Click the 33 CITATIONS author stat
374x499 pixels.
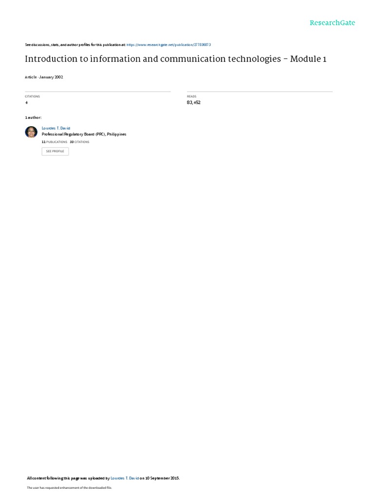pyautogui.click(x=79, y=142)
